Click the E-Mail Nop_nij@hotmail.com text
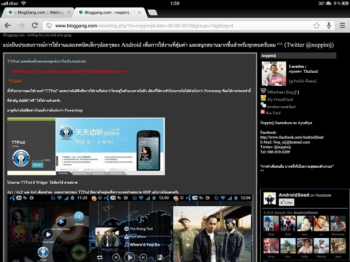 pyautogui.click(x=285, y=142)
